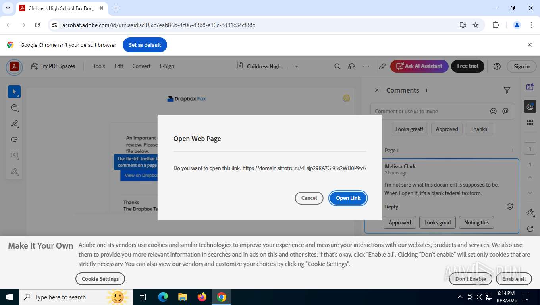The height and width of the screenshot is (305, 540).
Task: Open Try PDF Spaces
Action: click(53, 66)
